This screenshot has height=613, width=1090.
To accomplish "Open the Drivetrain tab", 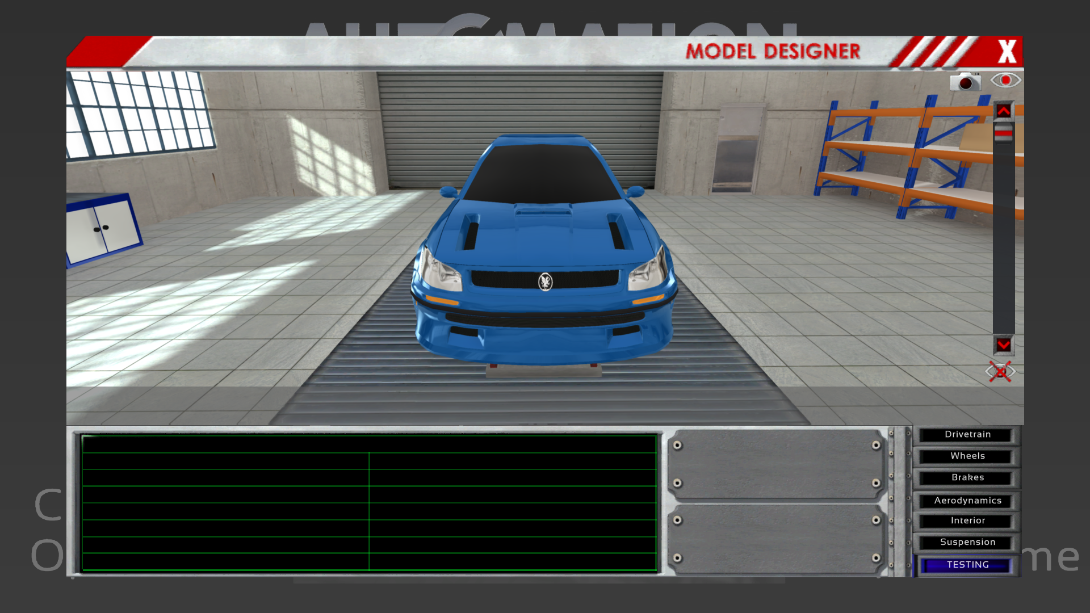I will point(967,435).
